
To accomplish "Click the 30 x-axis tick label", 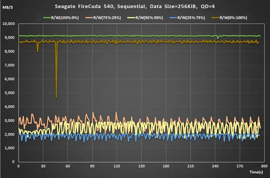I will coord(43,166).
